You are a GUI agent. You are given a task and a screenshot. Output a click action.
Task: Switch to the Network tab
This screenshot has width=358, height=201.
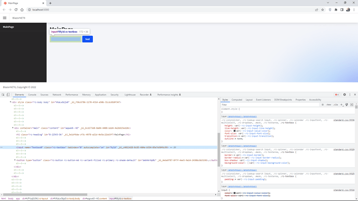[x=57, y=95]
